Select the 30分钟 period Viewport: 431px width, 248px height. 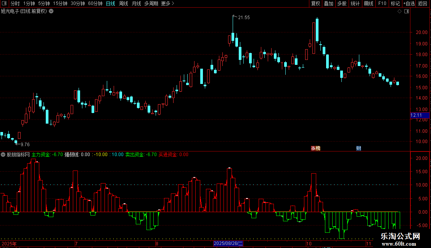tap(77, 3)
